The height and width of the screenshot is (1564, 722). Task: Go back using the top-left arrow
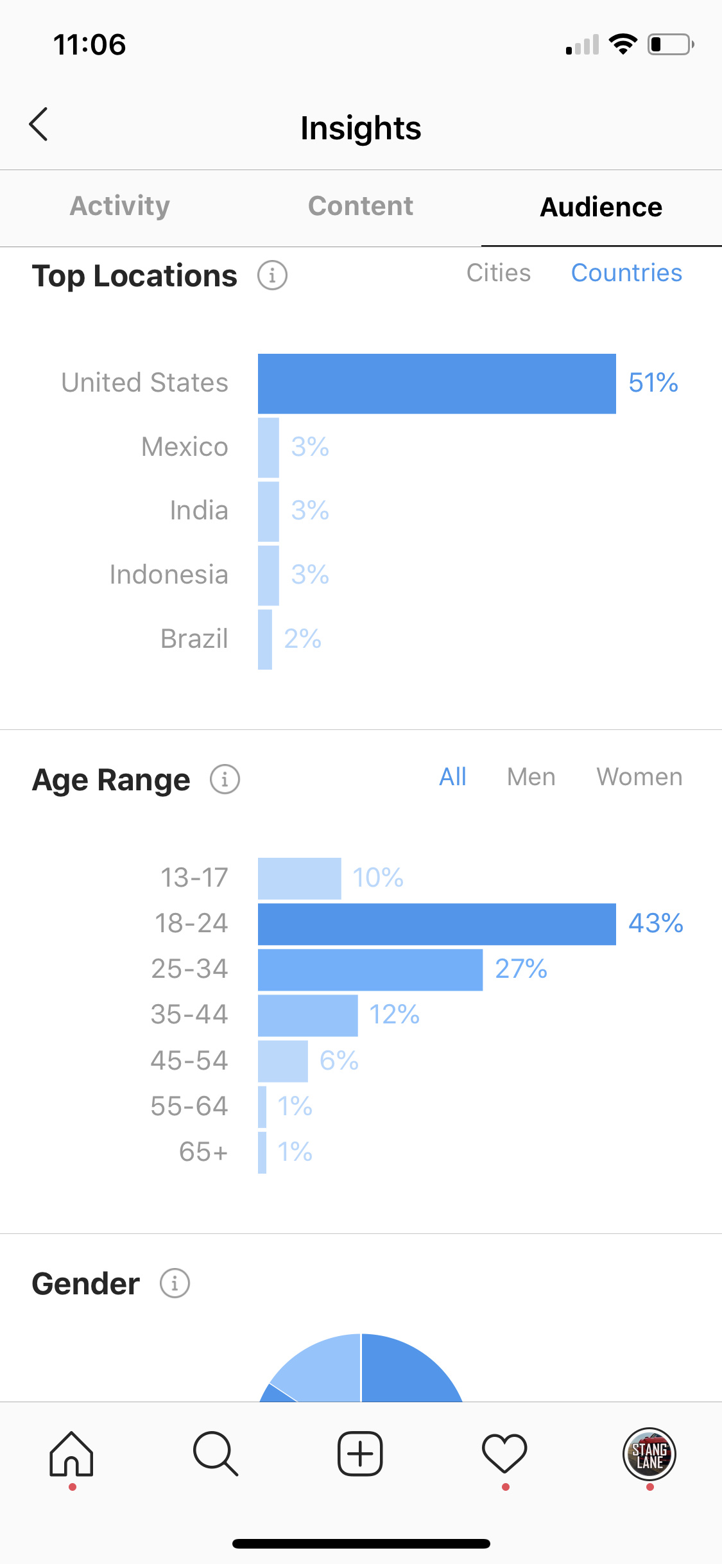[39, 124]
